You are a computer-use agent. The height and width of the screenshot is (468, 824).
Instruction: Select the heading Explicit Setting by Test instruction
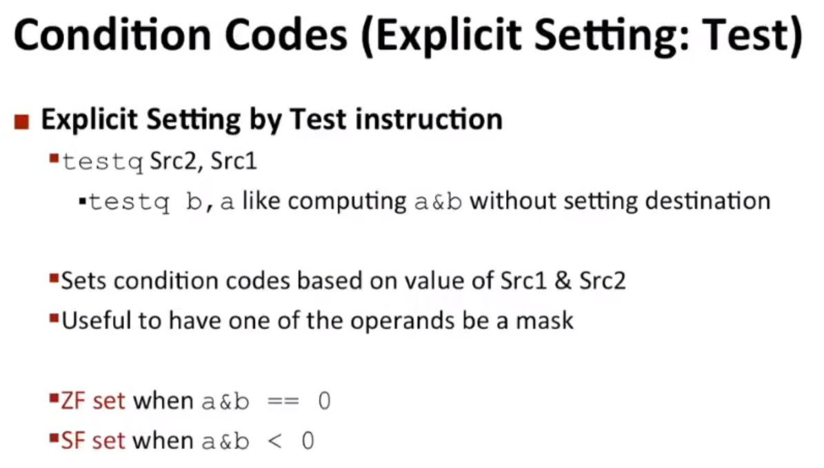tap(272, 120)
